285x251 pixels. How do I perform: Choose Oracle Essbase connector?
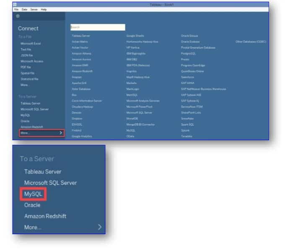[x=190, y=42]
